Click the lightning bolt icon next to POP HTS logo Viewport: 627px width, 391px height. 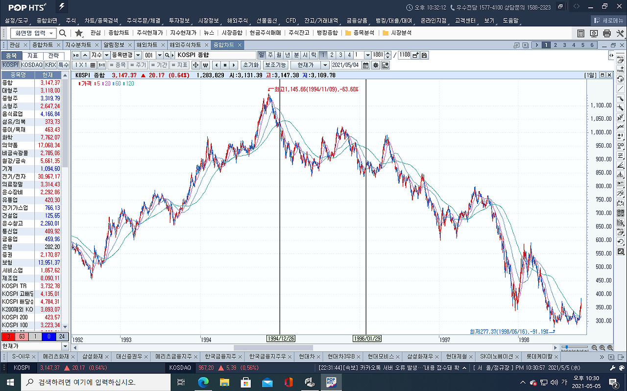[62, 7]
